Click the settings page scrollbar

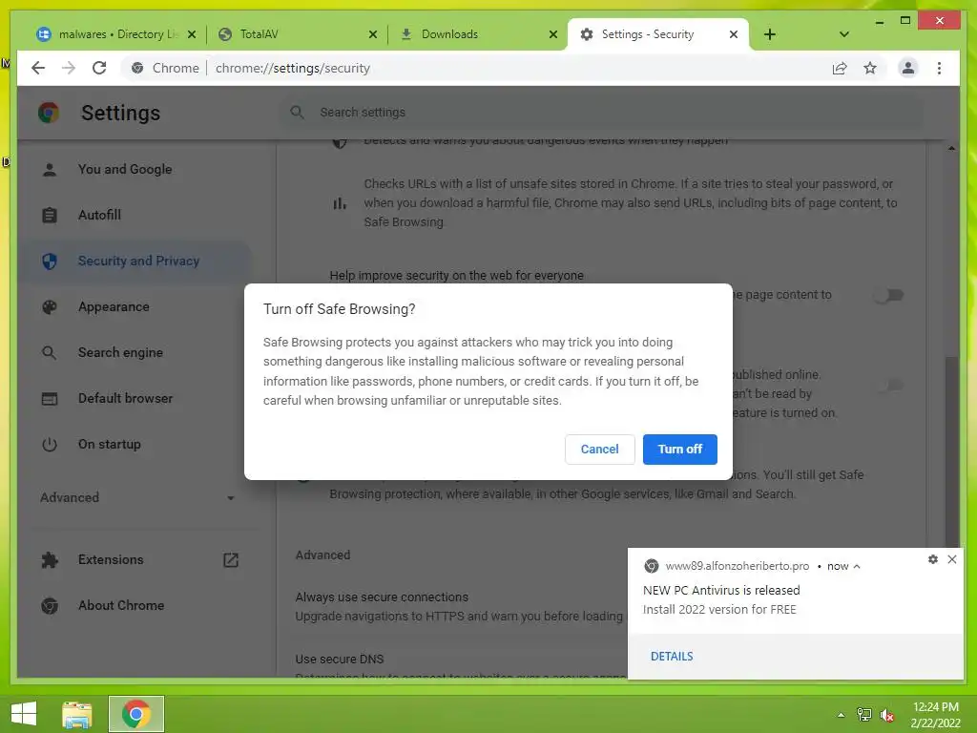coord(951,451)
